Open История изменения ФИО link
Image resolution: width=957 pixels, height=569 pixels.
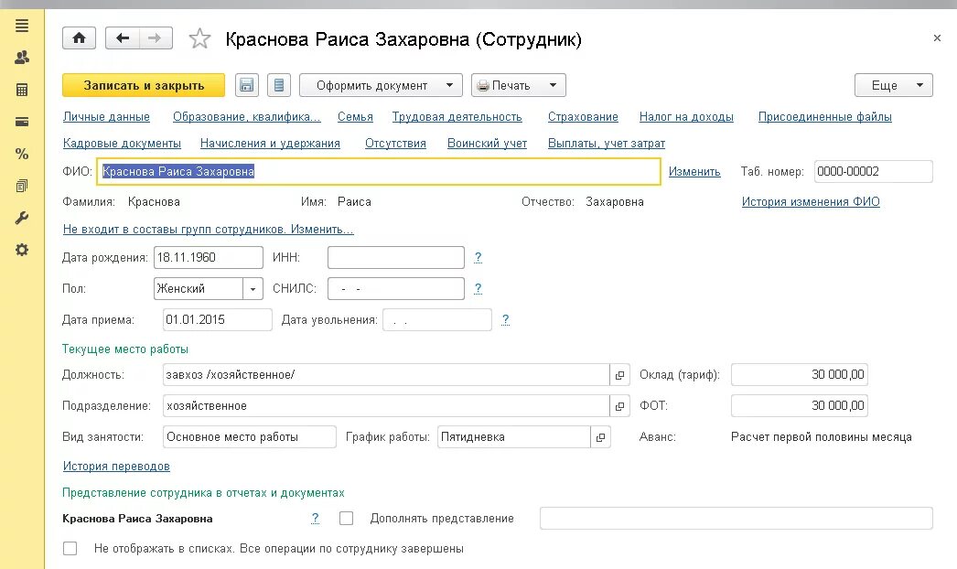(x=811, y=201)
